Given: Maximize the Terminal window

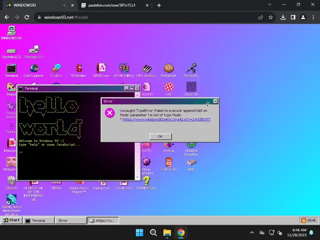Looking at the screenshot, I should (132, 88).
